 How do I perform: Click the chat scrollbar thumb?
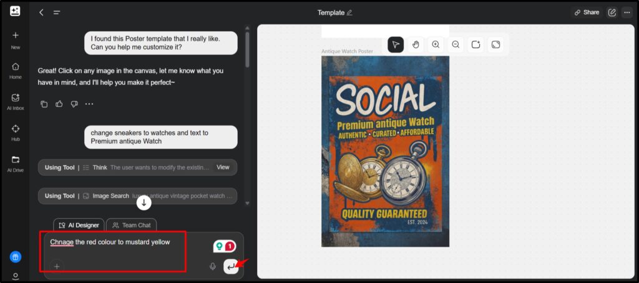point(247,49)
